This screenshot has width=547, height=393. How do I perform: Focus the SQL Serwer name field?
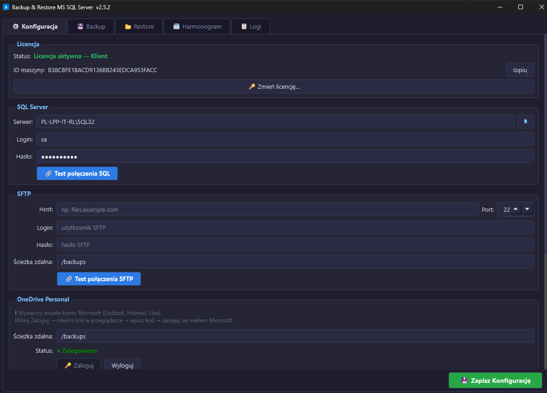[x=275, y=122]
